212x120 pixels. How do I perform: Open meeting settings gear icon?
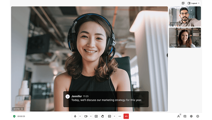(191, 116)
